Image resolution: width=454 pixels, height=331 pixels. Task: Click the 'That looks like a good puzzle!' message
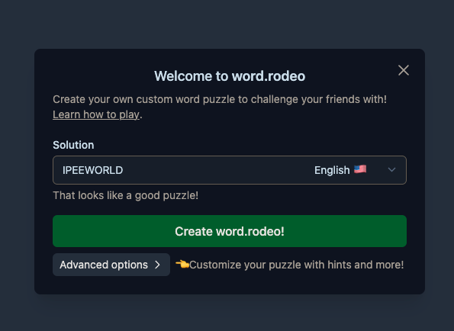[x=125, y=195]
